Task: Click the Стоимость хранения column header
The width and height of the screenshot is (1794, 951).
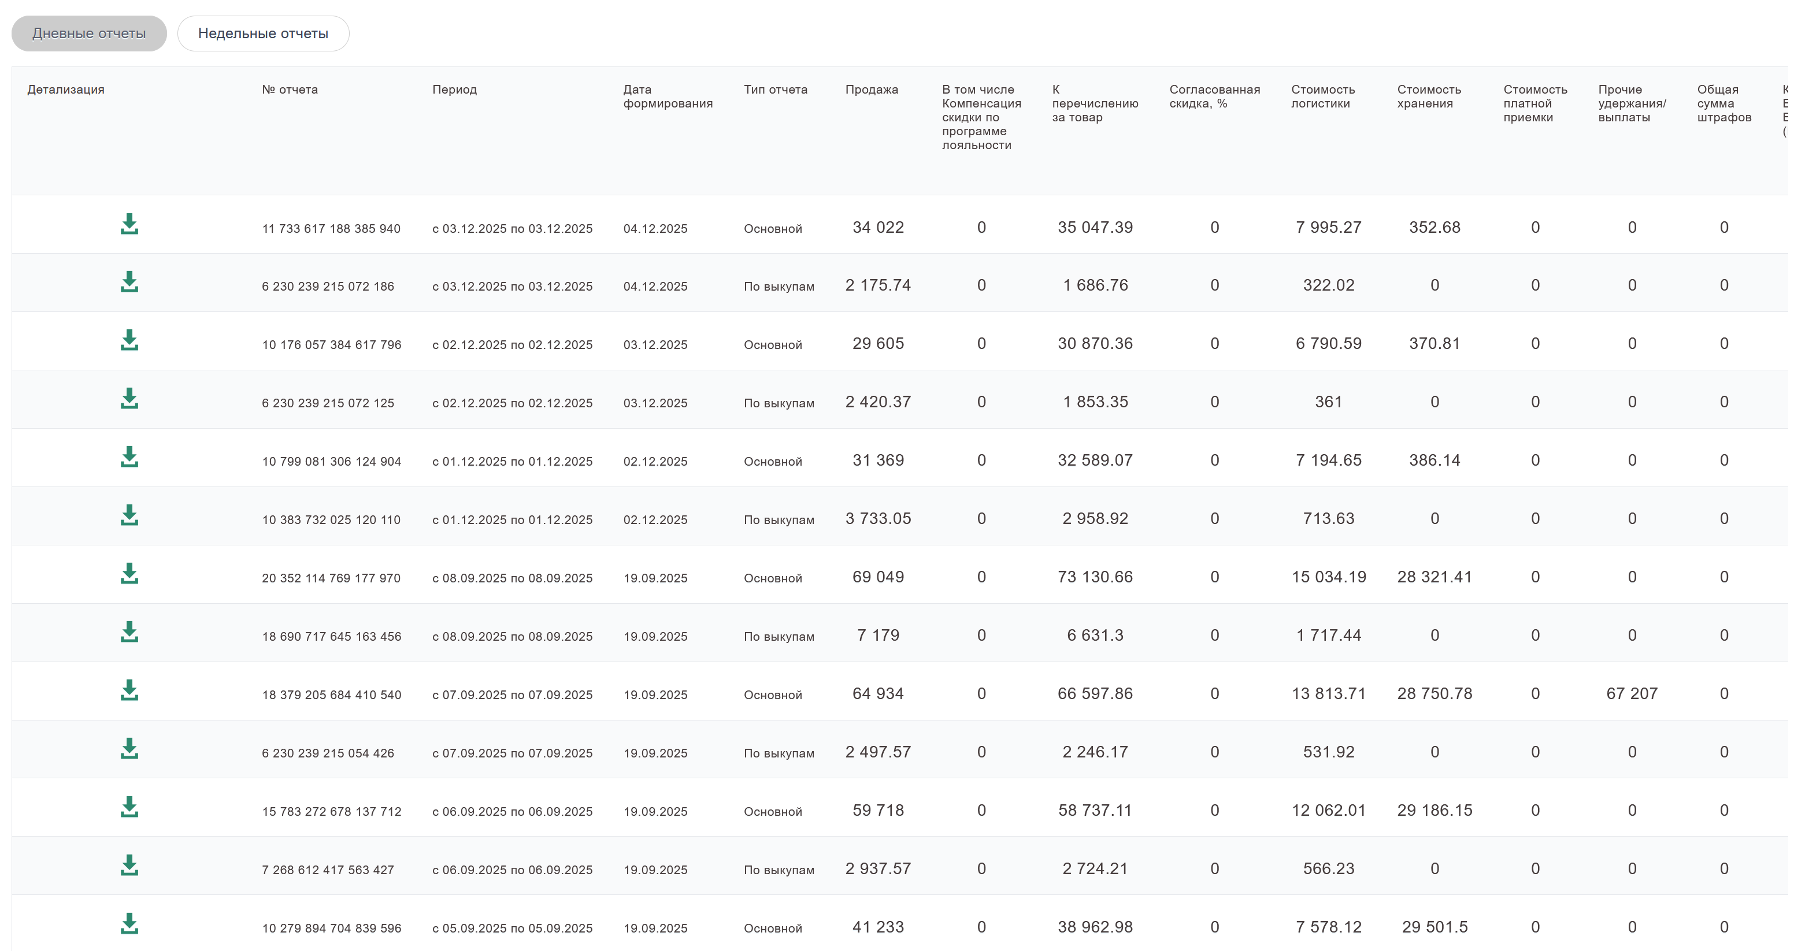Action: pyautogui.click(x=1428, y=96)
